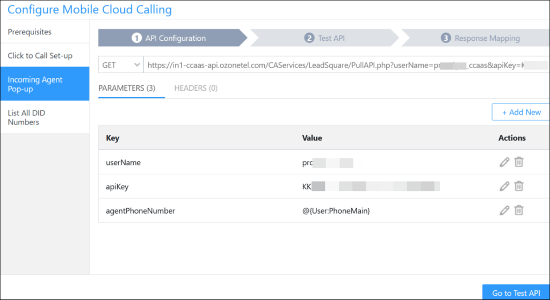Select the agentPhoneNumber key cell
Image resolution: width=550 pixels, height=300 pixels.
click(140, 210)
